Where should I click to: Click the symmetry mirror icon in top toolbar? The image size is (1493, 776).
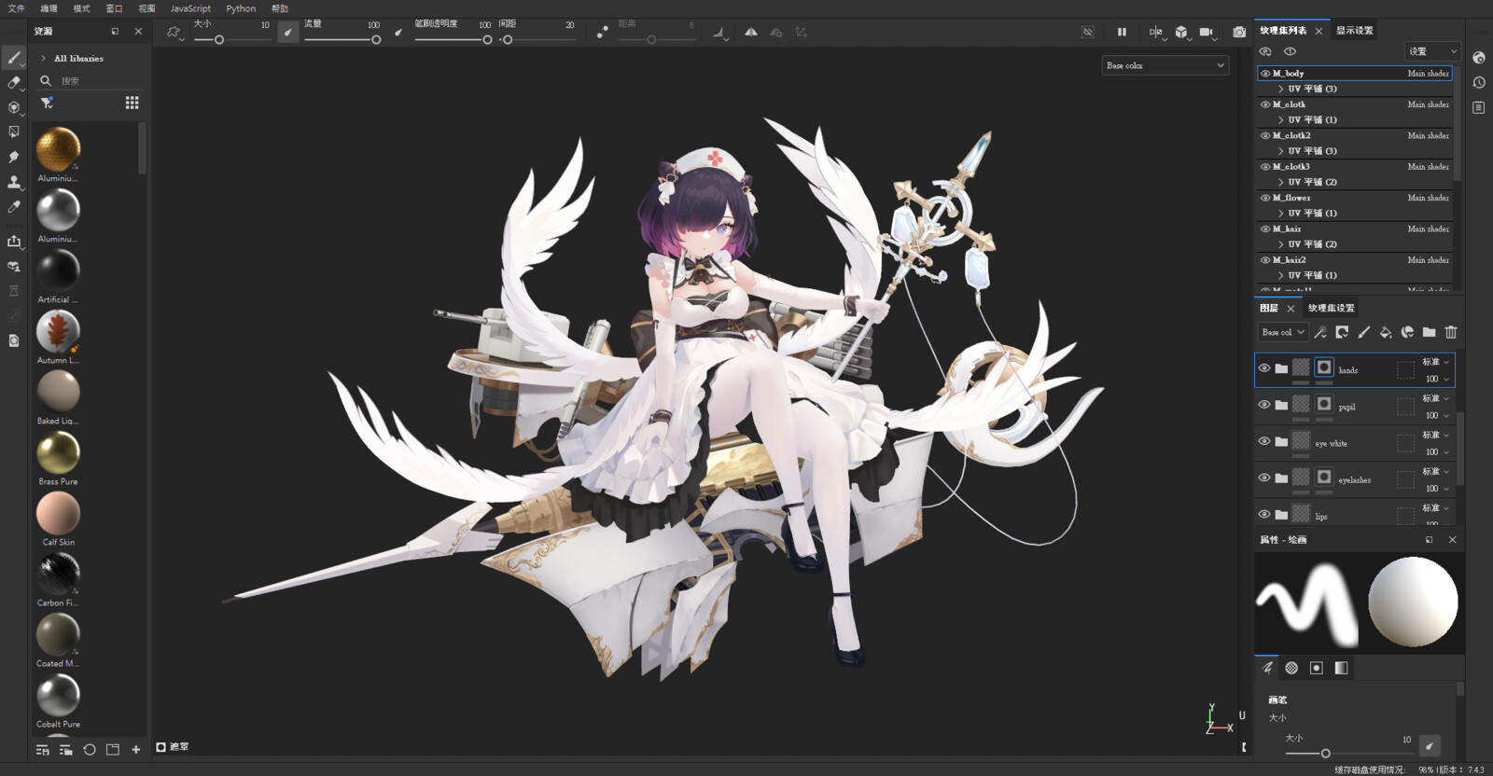click(x=751, y=32)
